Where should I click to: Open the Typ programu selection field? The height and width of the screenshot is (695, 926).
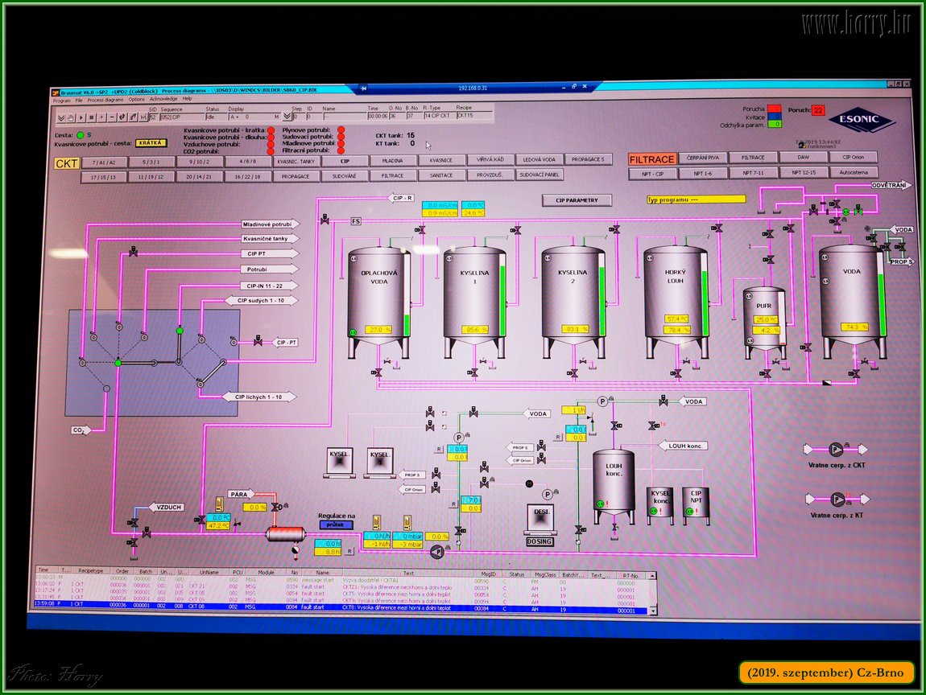coord(697,199)
